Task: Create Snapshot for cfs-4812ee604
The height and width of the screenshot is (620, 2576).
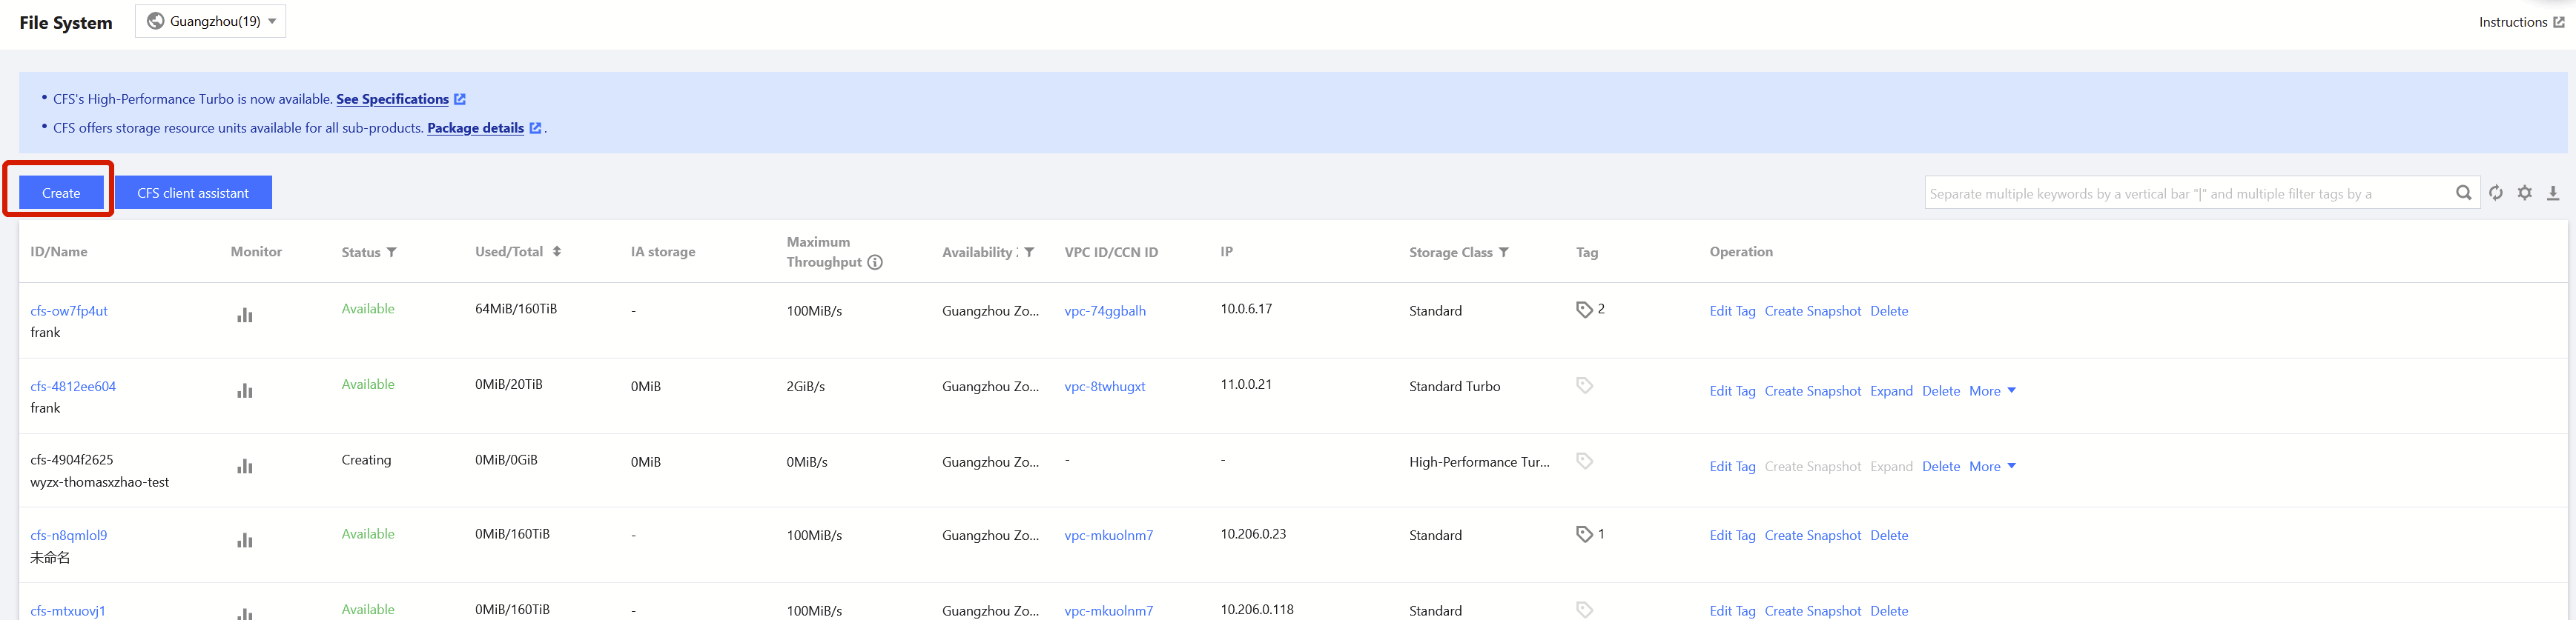Action: (1812, 391)
